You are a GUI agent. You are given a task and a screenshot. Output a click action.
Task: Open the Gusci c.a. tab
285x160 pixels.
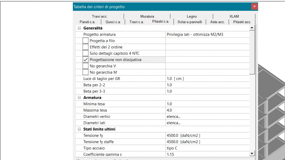(x=113, y=22)
